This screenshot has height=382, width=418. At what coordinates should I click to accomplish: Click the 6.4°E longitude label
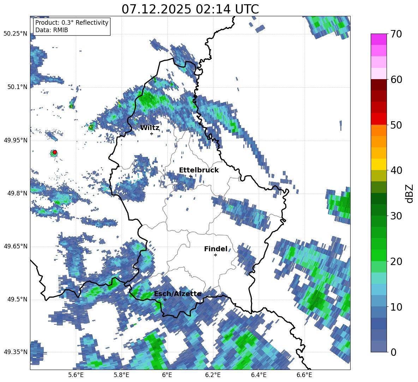click(x=259, y=375)
